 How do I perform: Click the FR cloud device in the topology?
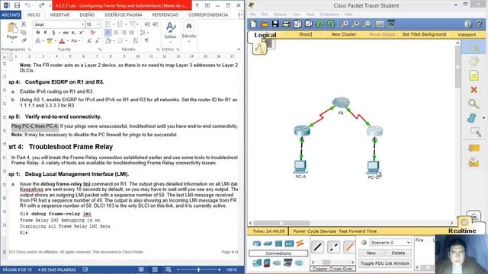[x=341, y=103]
